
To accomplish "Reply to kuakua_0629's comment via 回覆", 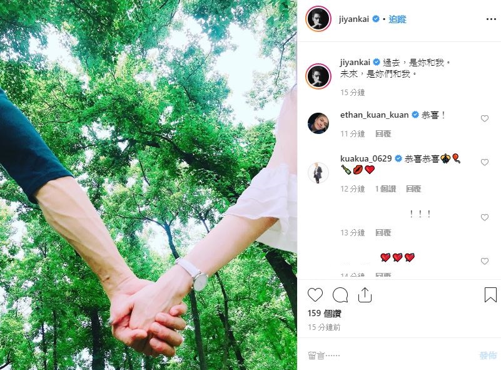I will coord(413,189).
